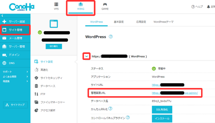Click the 切り替え switch button
The width and height of the screenshot is (215, 123).
[x=54, y=46]
